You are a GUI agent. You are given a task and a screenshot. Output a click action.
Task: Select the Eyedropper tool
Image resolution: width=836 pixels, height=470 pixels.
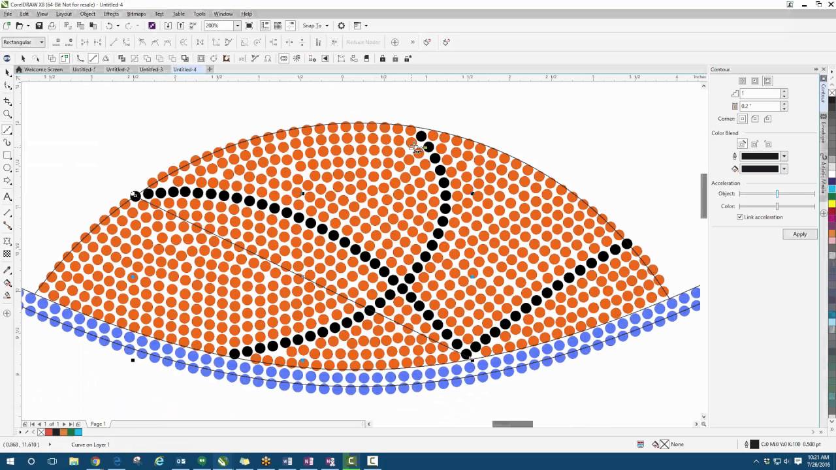click(x=8, y=270)
